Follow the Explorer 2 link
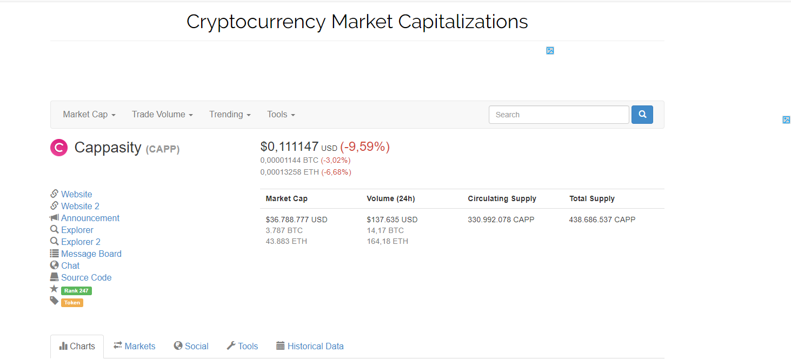The height and width of the screenshot is (359, 791). [81, 242]
